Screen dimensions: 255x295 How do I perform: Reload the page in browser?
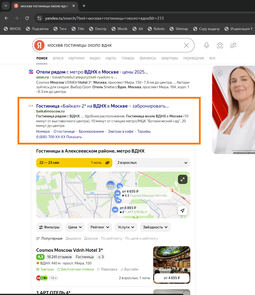[27, 18]
